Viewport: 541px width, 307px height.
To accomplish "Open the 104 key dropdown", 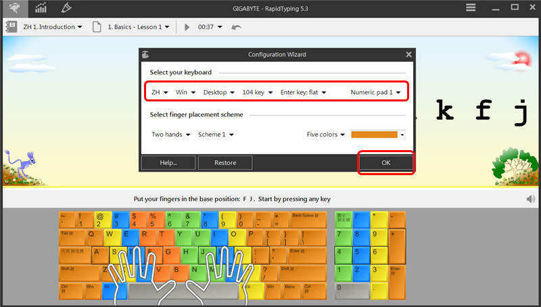I will pyautogui.click(x=258, y=93).
